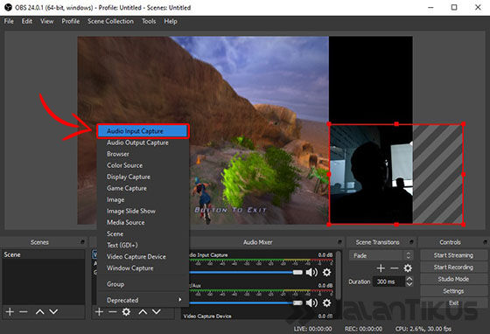Move scene up with the arrow
The image size is (490, 334).
pos(39,311)
